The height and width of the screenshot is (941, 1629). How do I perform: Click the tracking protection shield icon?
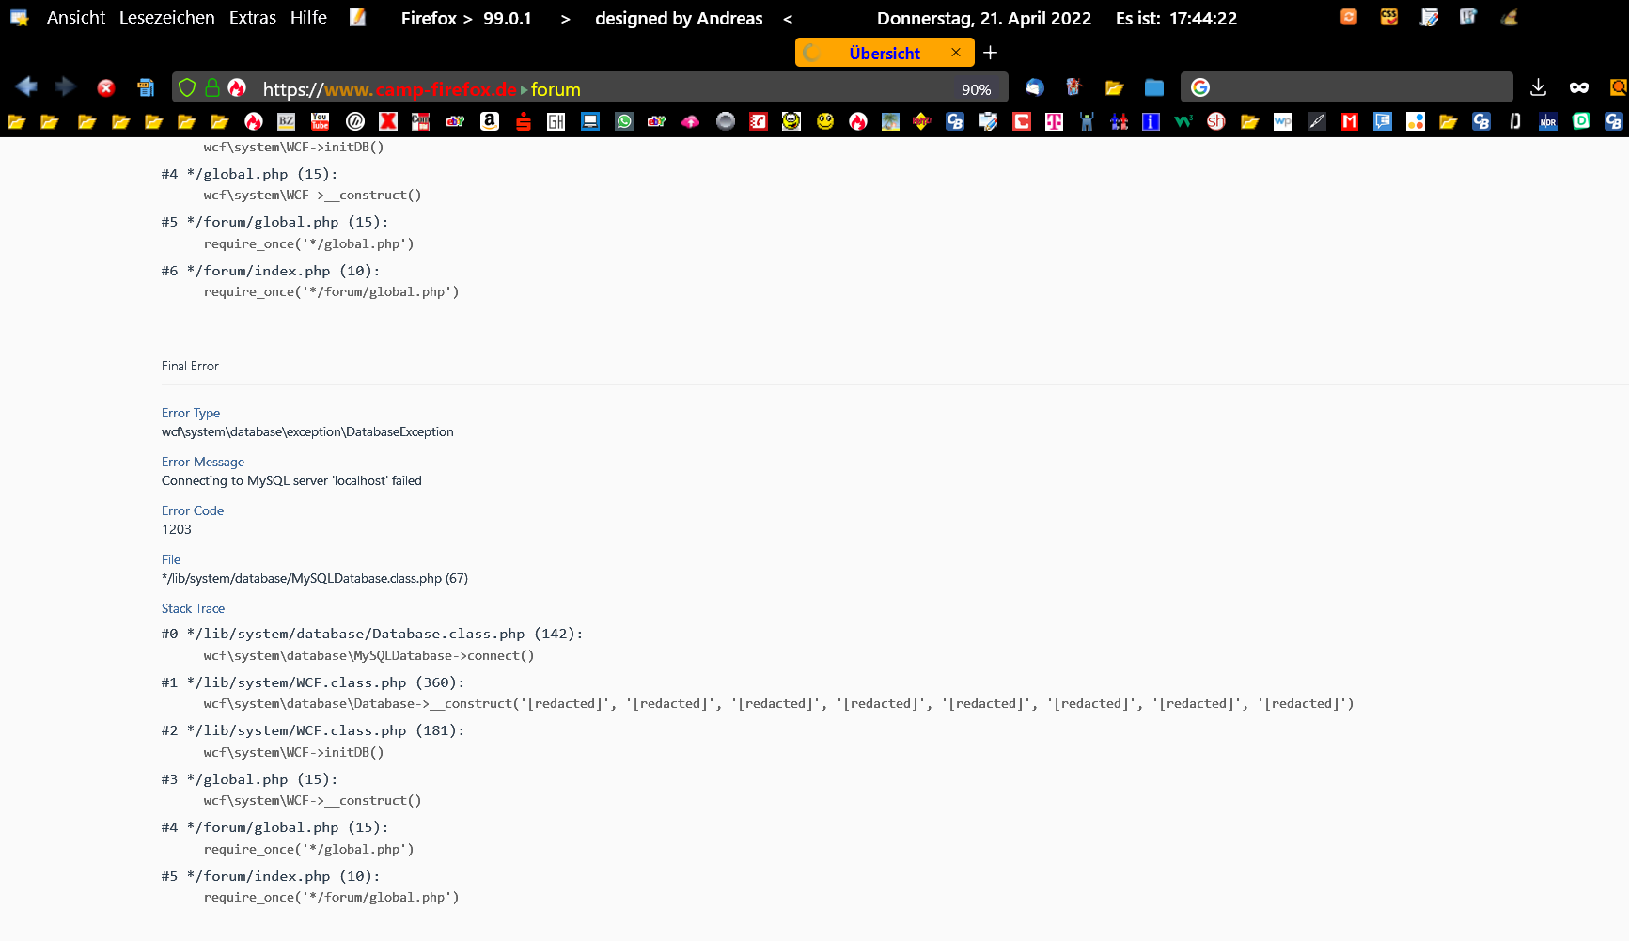[187, 88]
